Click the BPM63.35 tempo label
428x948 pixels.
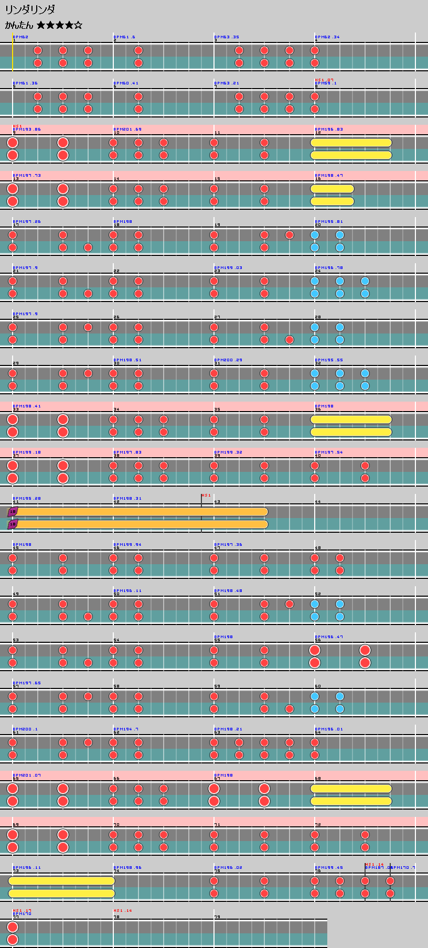coord(228,37)
